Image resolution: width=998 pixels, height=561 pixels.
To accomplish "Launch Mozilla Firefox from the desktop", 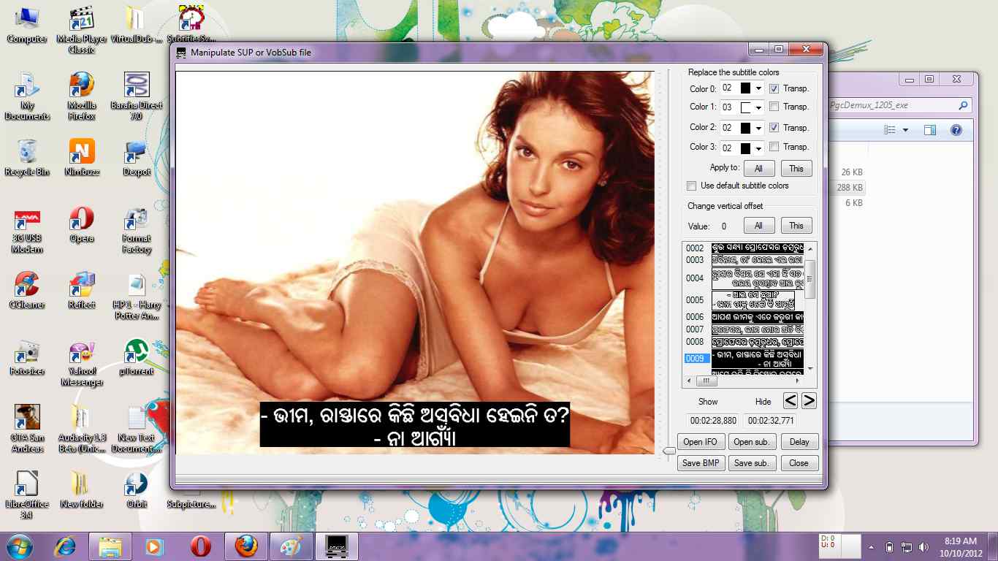I will pos(82,96).
